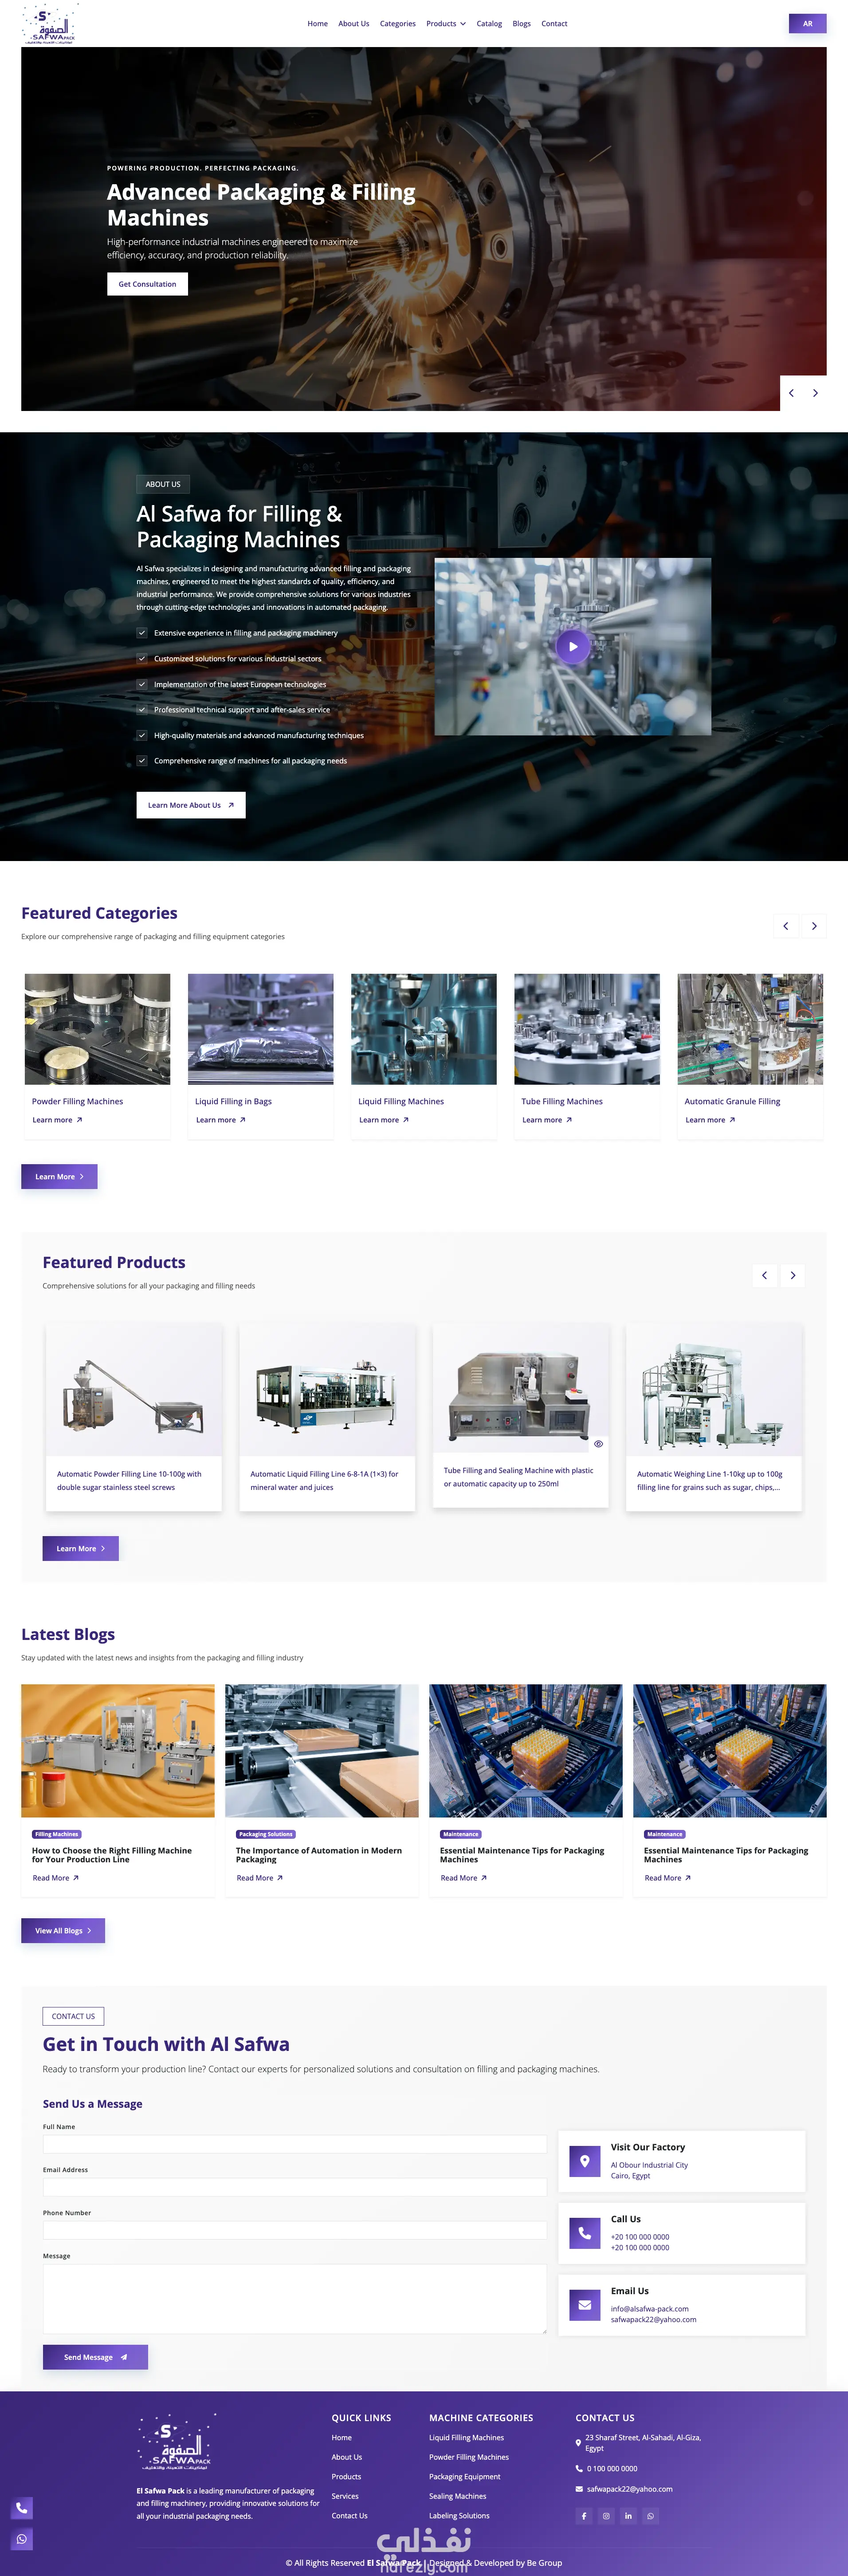Screen dimensions: 848x2576
Task: Click the phone icon beside 0 100 000 0000
Action: point(579,2468)
